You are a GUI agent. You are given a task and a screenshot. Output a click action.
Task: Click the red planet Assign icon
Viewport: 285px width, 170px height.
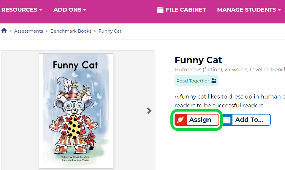pos(181,120)
